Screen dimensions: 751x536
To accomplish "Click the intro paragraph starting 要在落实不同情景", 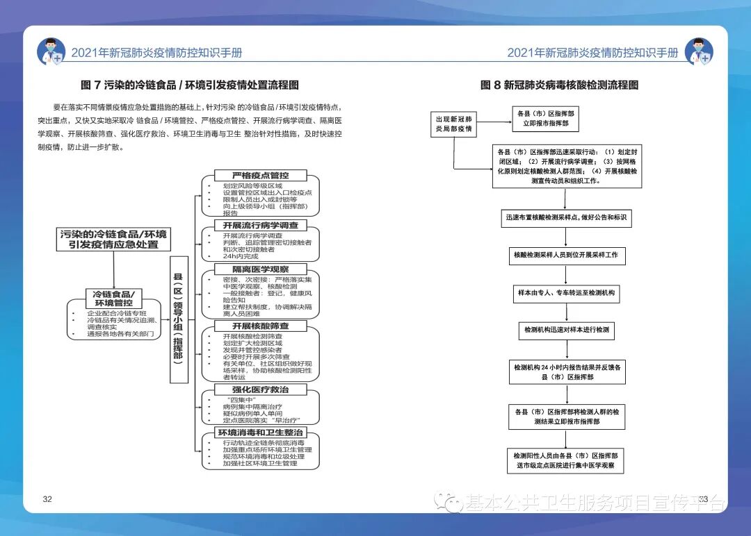I will point(190,127).
